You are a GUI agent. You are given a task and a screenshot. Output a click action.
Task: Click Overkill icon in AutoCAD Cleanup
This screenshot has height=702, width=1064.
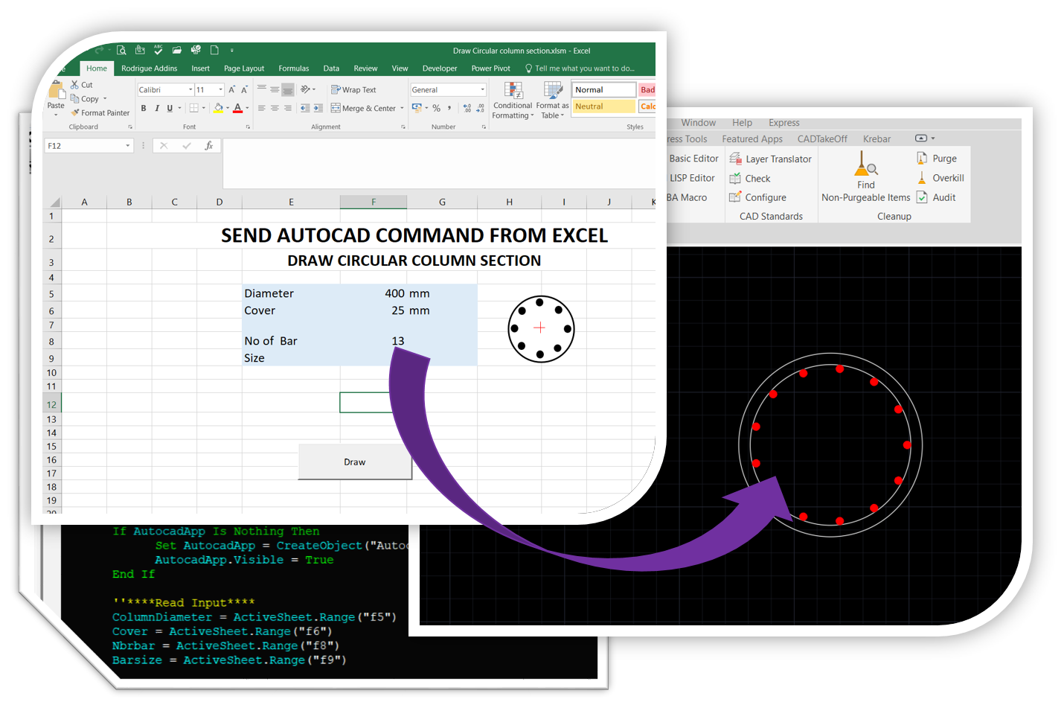(922, 177)
